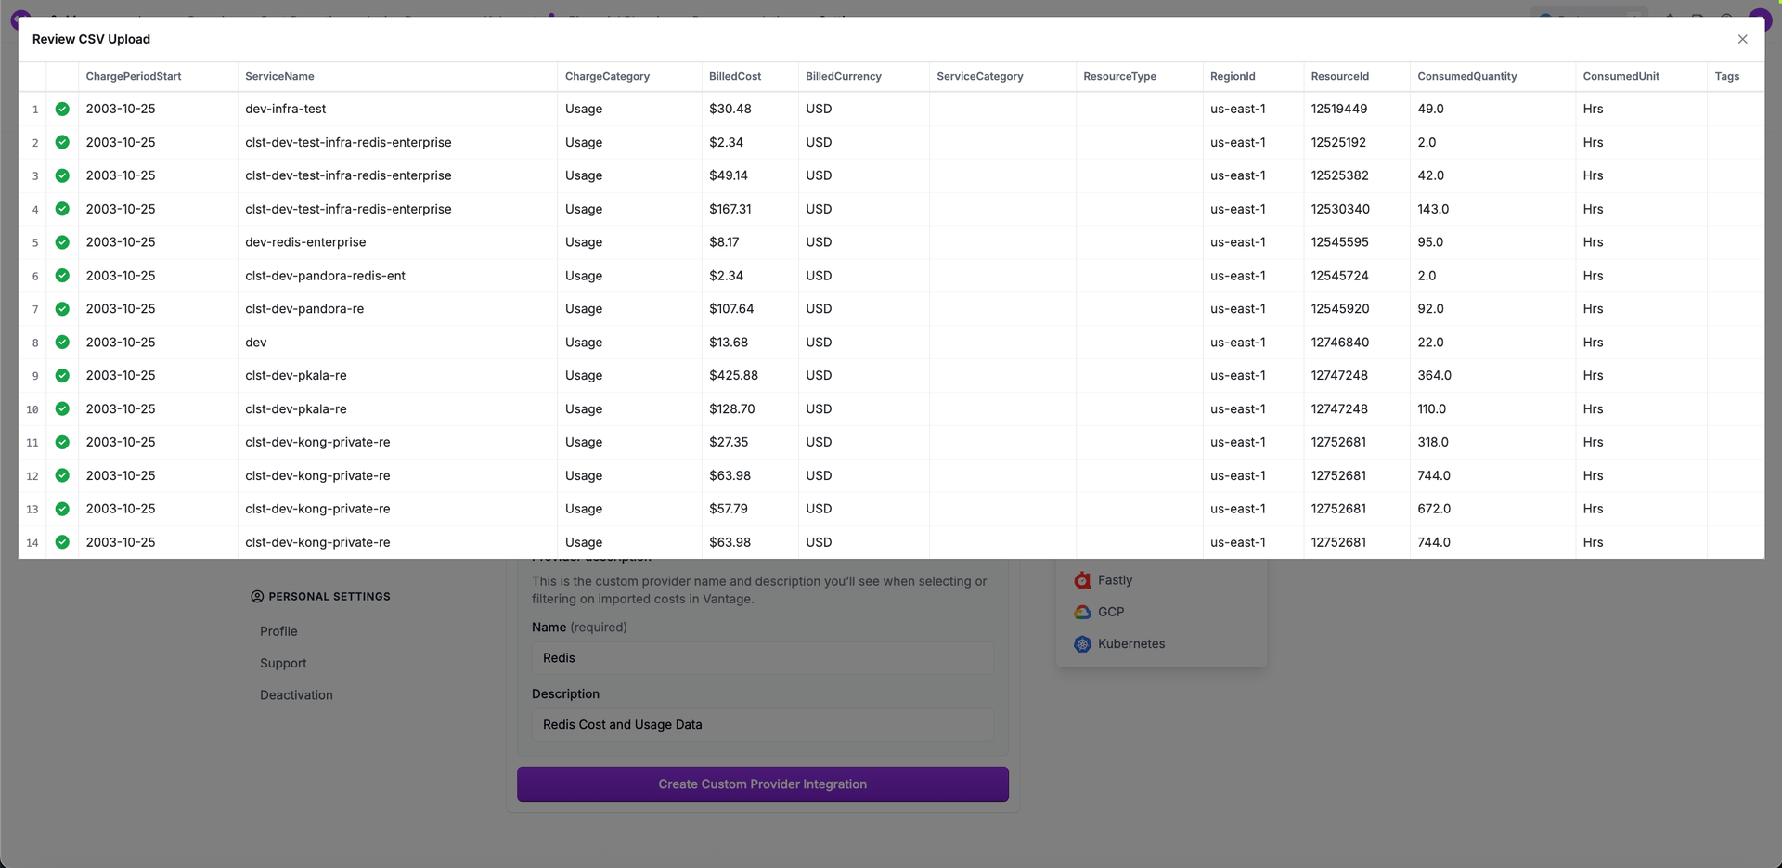Click the ChargePeriodStart column header
This screenshot has width=1782, height=868.
coord(134,76)
